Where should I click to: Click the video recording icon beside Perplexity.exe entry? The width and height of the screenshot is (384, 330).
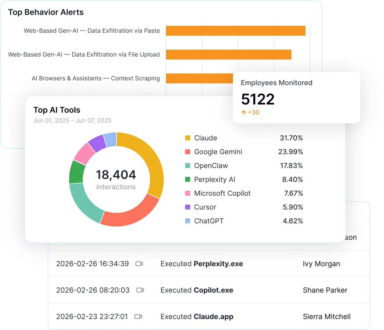139,264
